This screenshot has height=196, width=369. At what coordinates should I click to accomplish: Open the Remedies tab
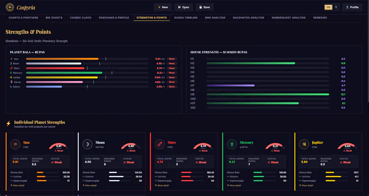(x=320, y=17)
